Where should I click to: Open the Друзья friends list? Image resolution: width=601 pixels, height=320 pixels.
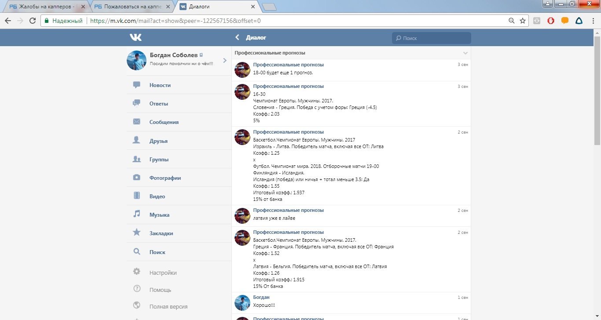click(158, 141)
